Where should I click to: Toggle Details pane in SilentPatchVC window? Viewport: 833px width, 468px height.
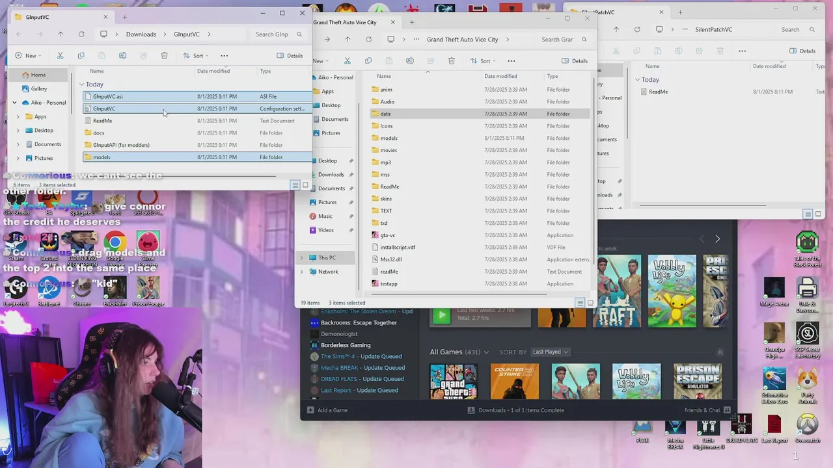point(802,51)
